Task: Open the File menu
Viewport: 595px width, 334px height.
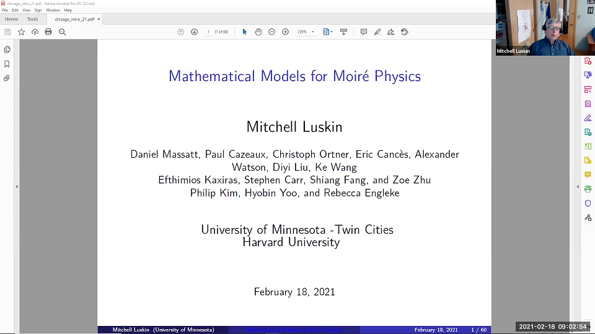Action: (5, 11)
